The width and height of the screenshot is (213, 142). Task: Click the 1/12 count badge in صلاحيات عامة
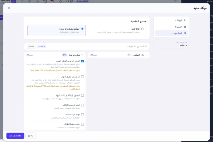click(65, 55)
